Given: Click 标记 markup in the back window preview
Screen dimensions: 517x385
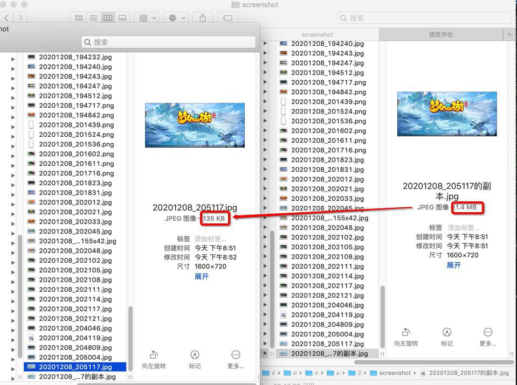Looking at the screenshot, I should tap(447, 337).
